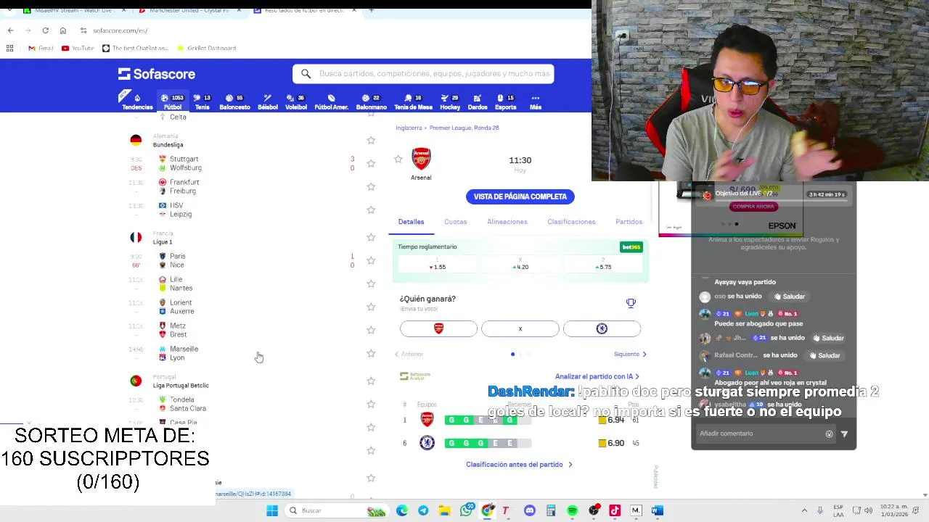
Task: Click the Arsenal team crest
Action: point(421,159)
